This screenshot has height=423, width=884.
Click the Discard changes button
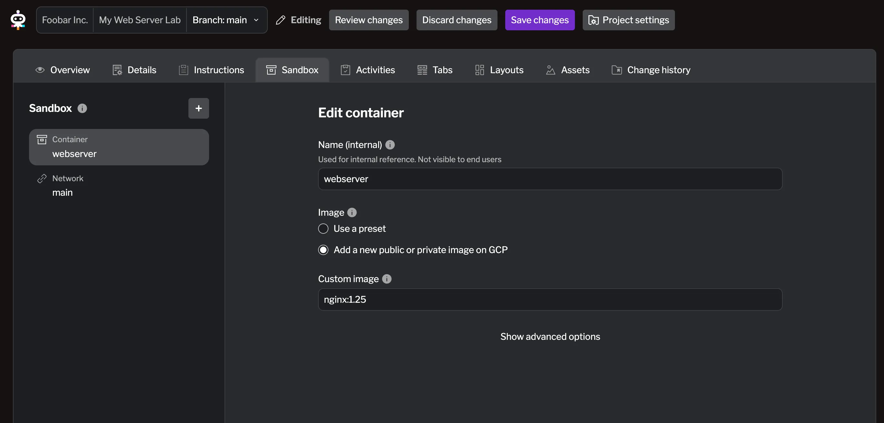(457, 20)
